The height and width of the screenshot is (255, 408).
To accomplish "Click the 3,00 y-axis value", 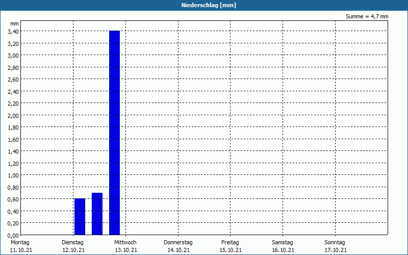I will 13,56.
